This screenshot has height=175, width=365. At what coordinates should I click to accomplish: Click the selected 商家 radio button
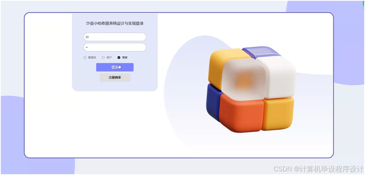click(119, 58)
